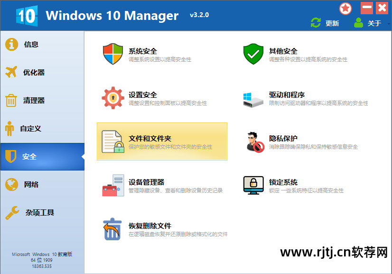Viewport: 392px width, 274px height.
Task: Switch to the 网络 tab label
Action: pos(31,185)
